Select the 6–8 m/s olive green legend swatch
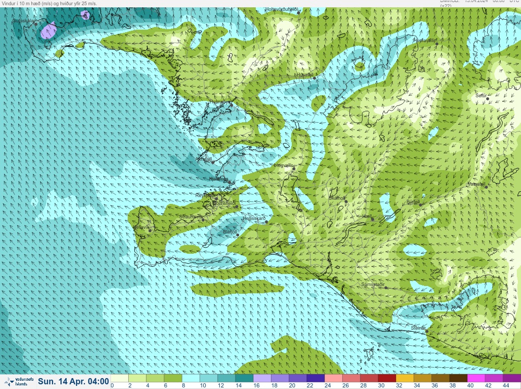Screen dimensions: 521x389 (x=173, y=379)
